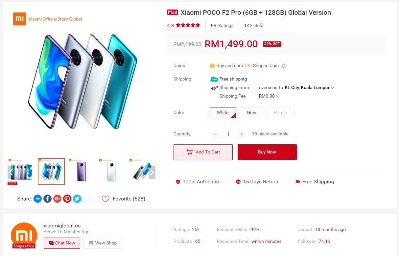
Task: Open the 59 Ratings section
Action: pyautogui.click(x=222, y=25)
